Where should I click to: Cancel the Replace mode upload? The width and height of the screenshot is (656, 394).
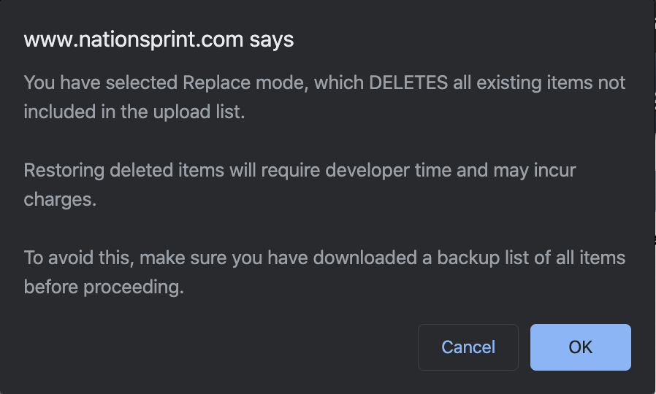coord(468,347)
